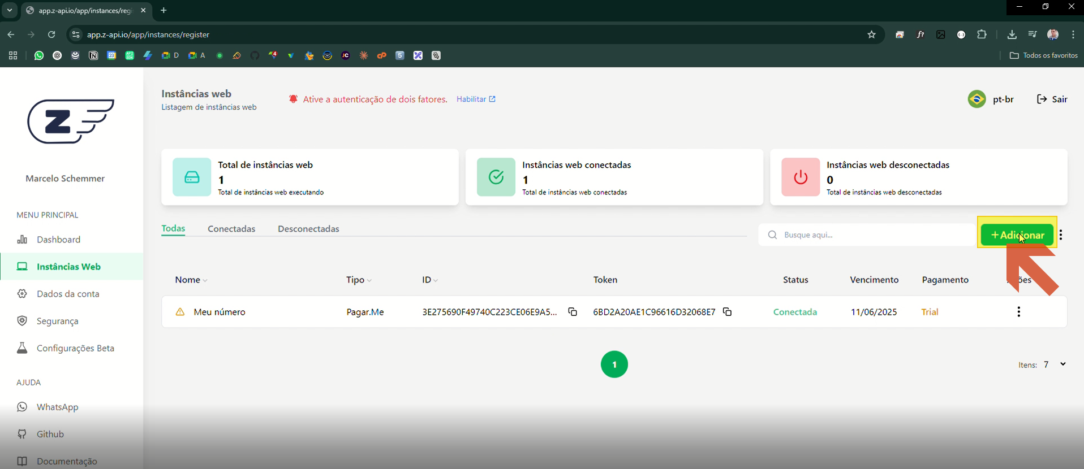Viewport: 1084px width, 469px height.
Task: Click the warning triangle beside Meu número
Action: (180, 312)
